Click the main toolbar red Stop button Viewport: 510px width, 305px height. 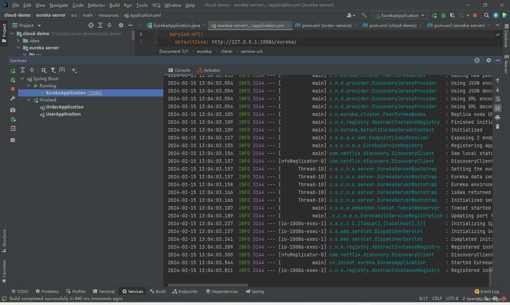coord(475,15)
